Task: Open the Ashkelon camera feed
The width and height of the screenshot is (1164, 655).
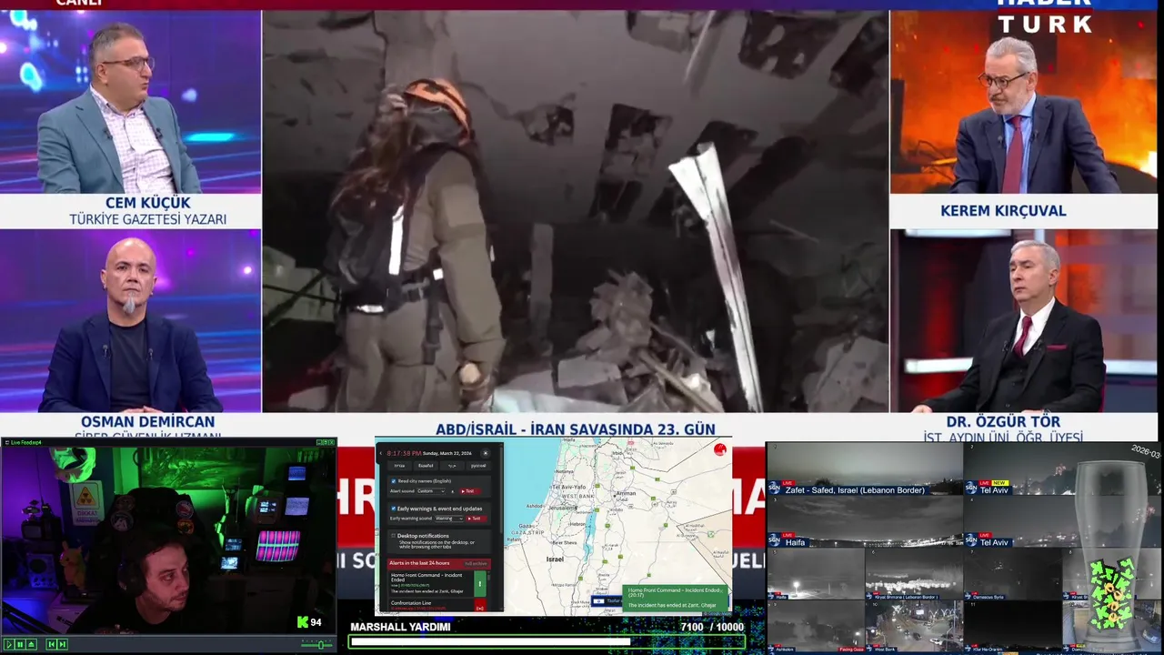Action: [816, 627]
